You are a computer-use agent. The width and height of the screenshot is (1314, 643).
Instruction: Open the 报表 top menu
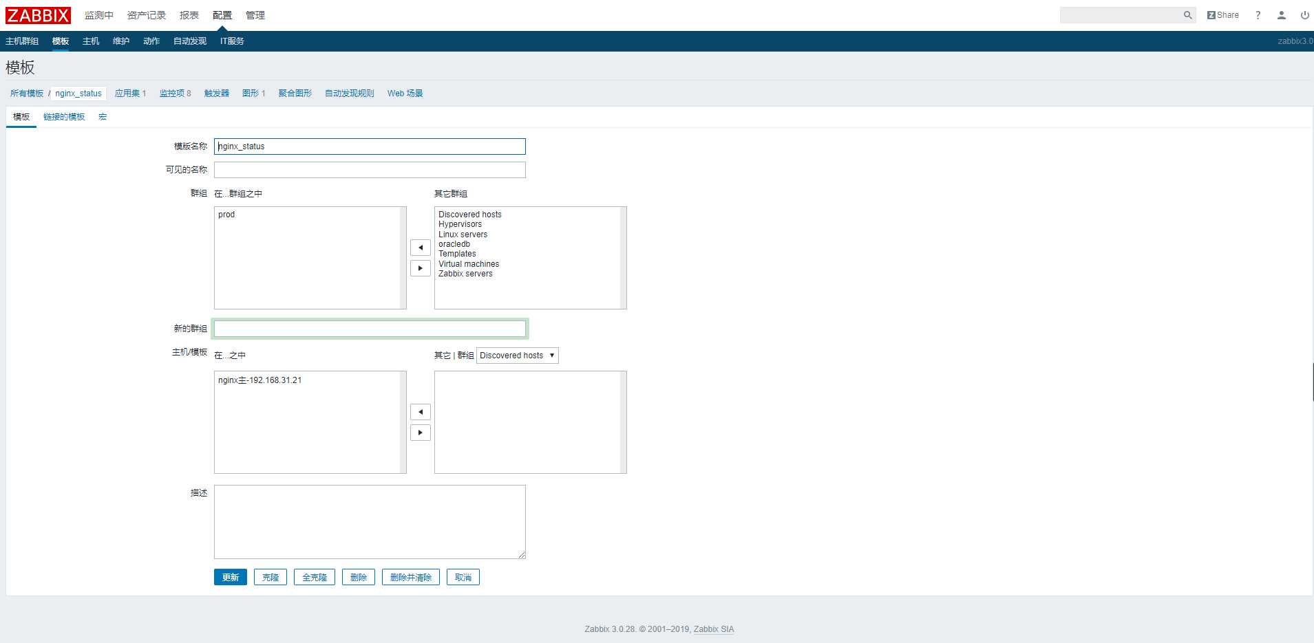pyautogui.click(x=189, y=15)
